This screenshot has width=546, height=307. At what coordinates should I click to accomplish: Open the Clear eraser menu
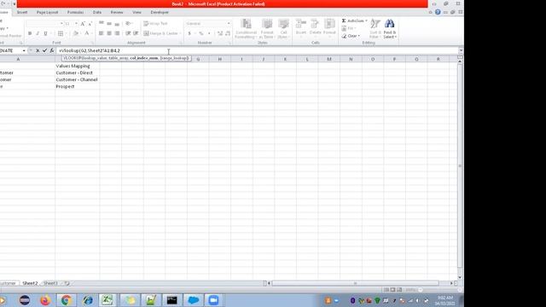tap(351, 36)
